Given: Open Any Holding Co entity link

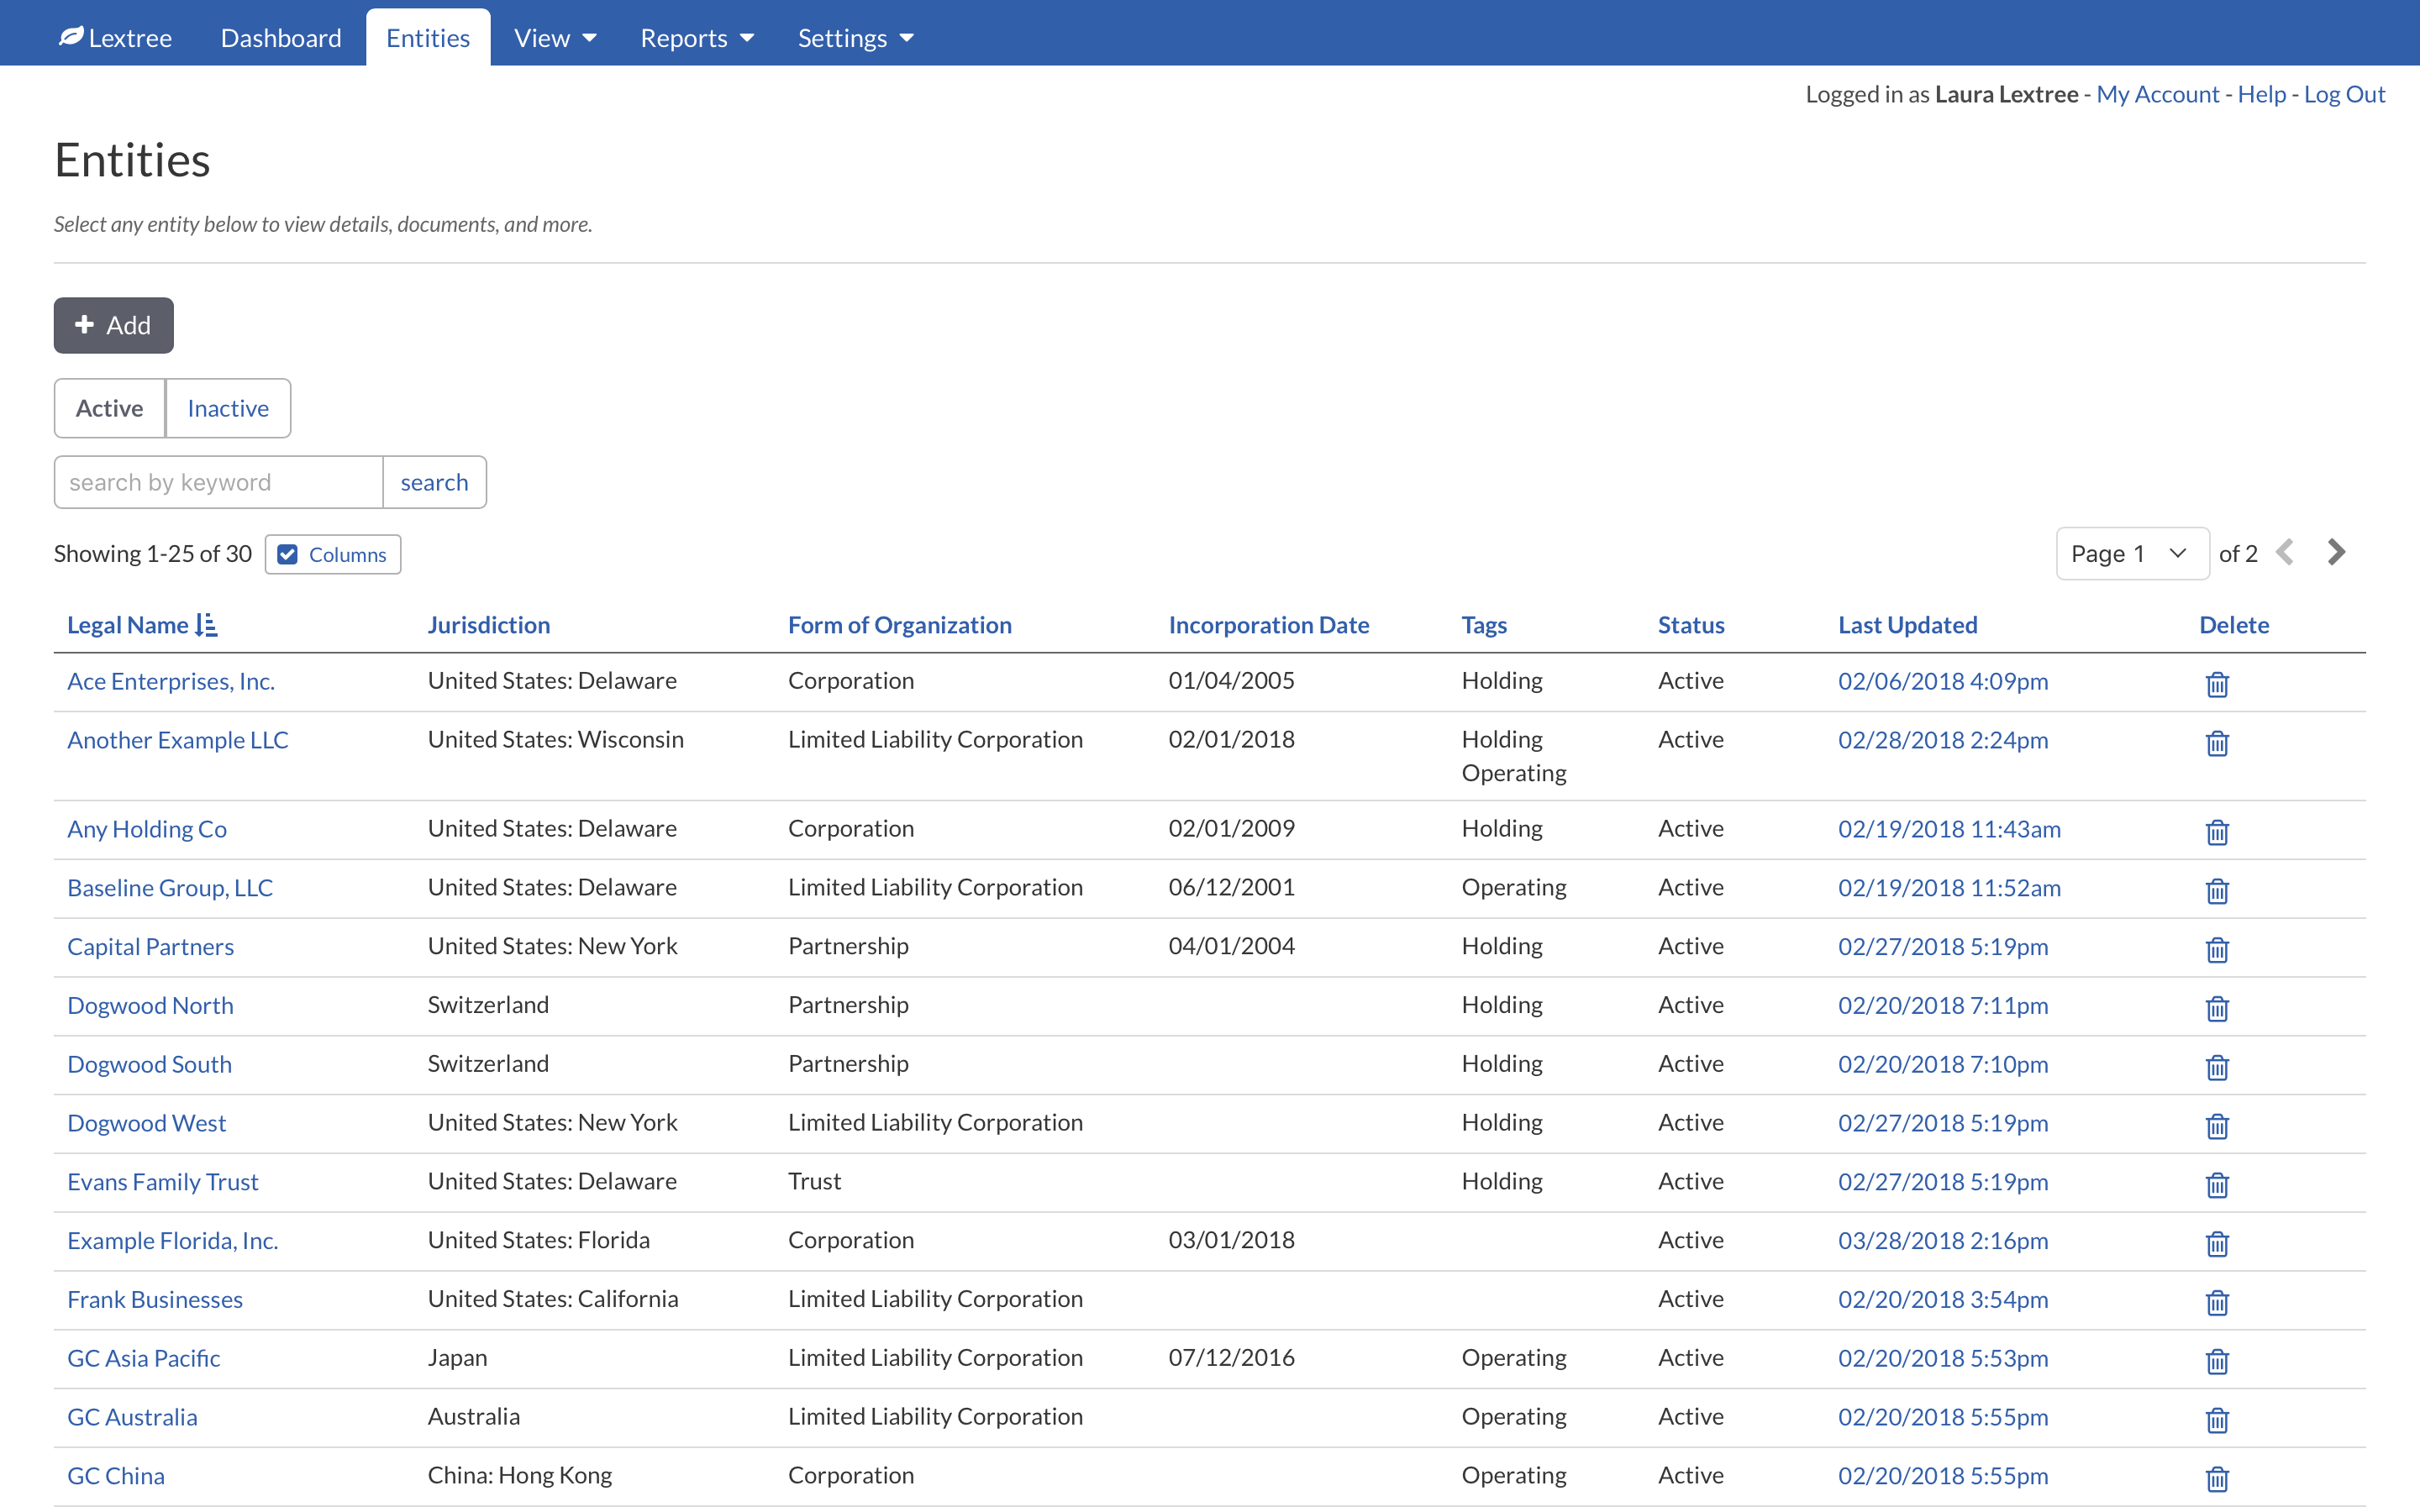Looking at the screenshot, I should [x=147, y=829].
